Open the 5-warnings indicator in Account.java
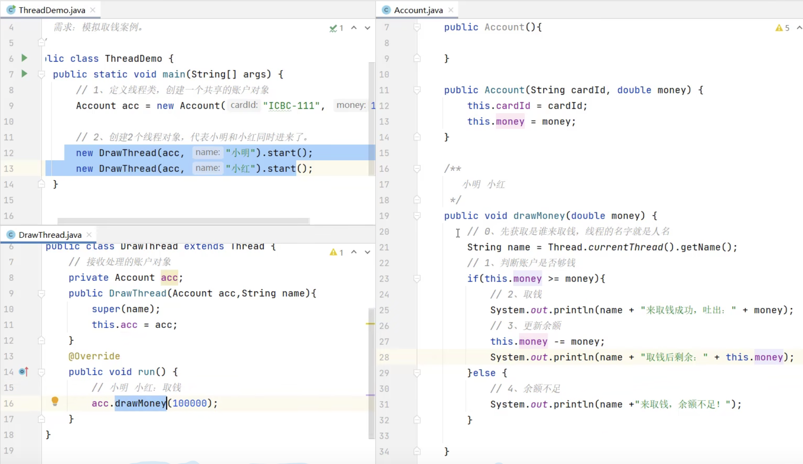Image resolution: width=803 pixels, height=464 pixels. 783,28
